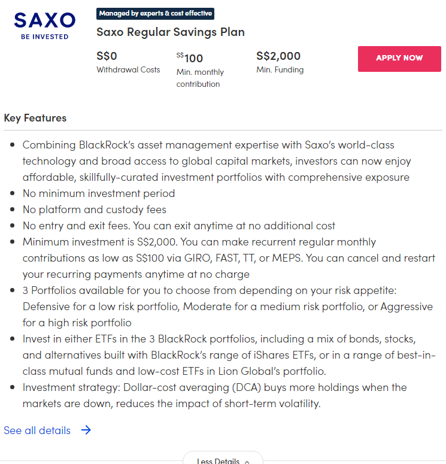Screen dimensions: 446x464
Task: Select the Saxo Regular Savings Plan title
Action: (x=171, y=32)
